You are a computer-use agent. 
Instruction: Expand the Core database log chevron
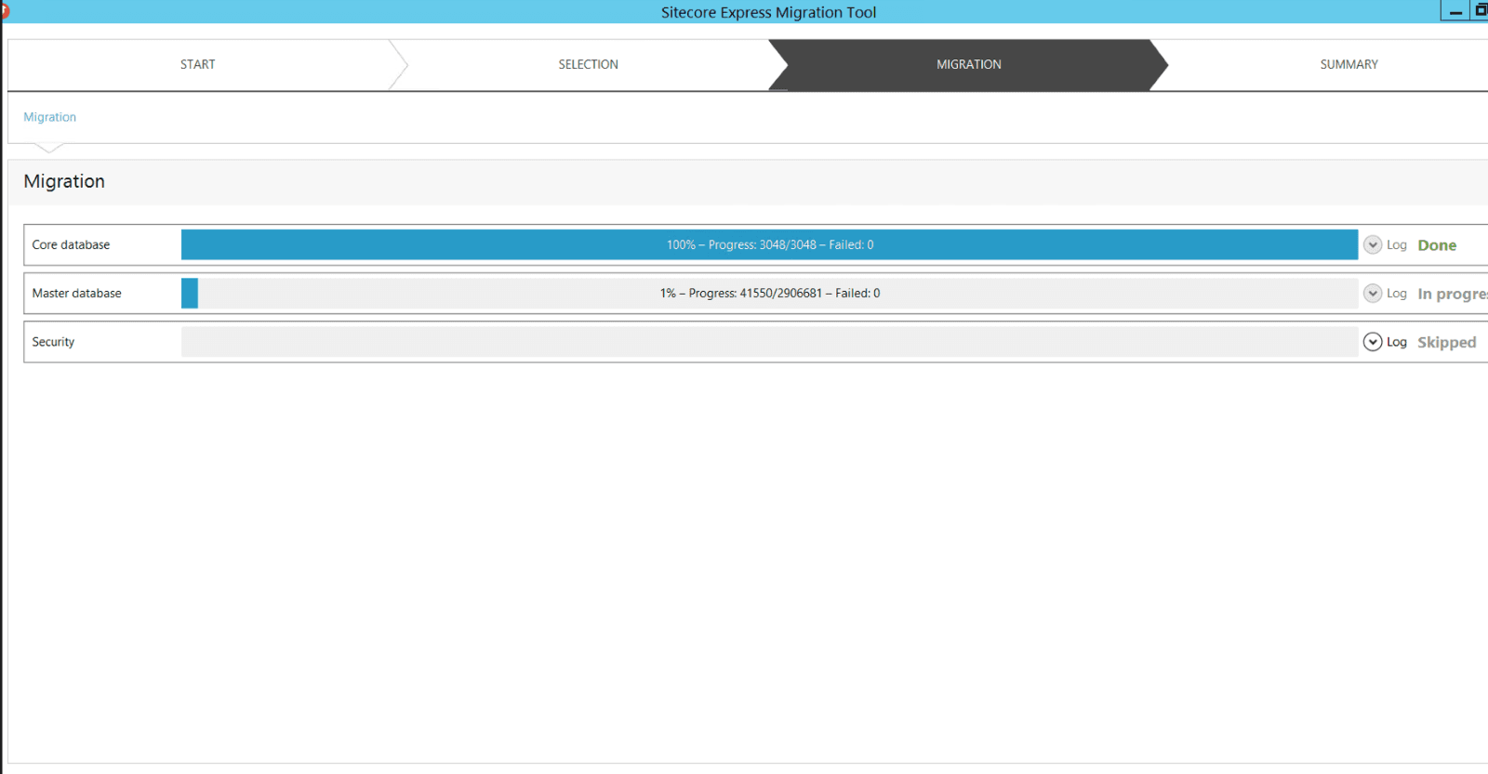[1373, 245]
